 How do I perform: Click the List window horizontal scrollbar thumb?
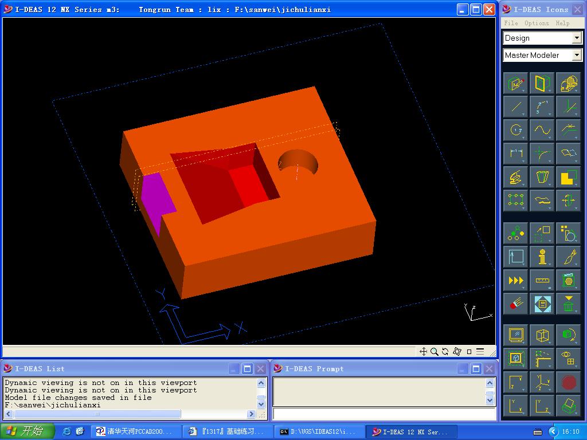pos(97,414)
